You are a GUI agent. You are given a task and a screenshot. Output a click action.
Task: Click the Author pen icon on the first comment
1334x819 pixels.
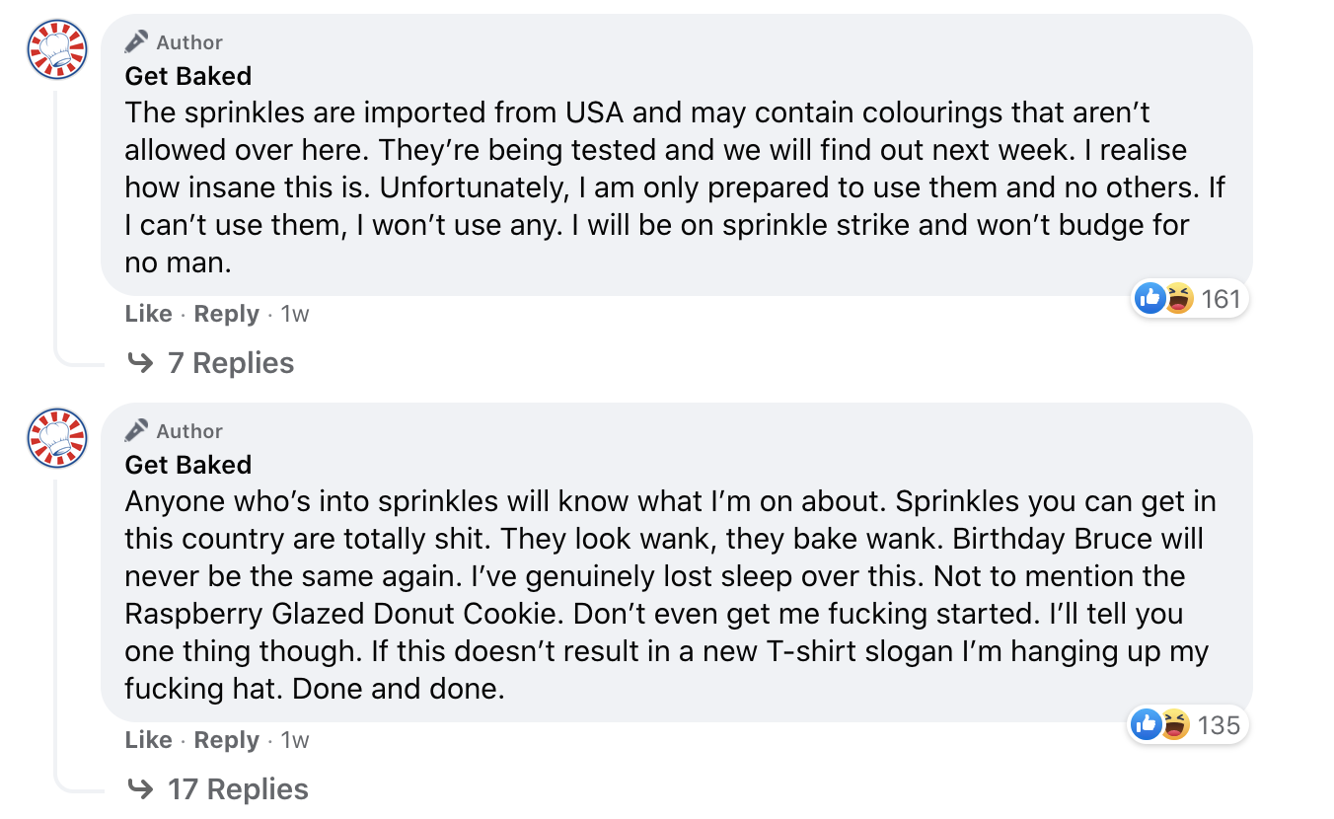137,41
